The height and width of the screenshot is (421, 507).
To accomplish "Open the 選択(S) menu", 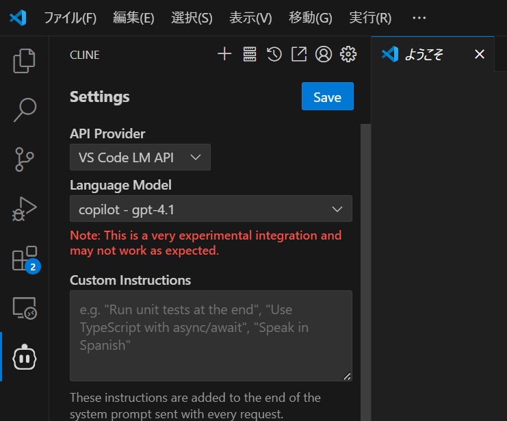I will click(x=192, y=18).
